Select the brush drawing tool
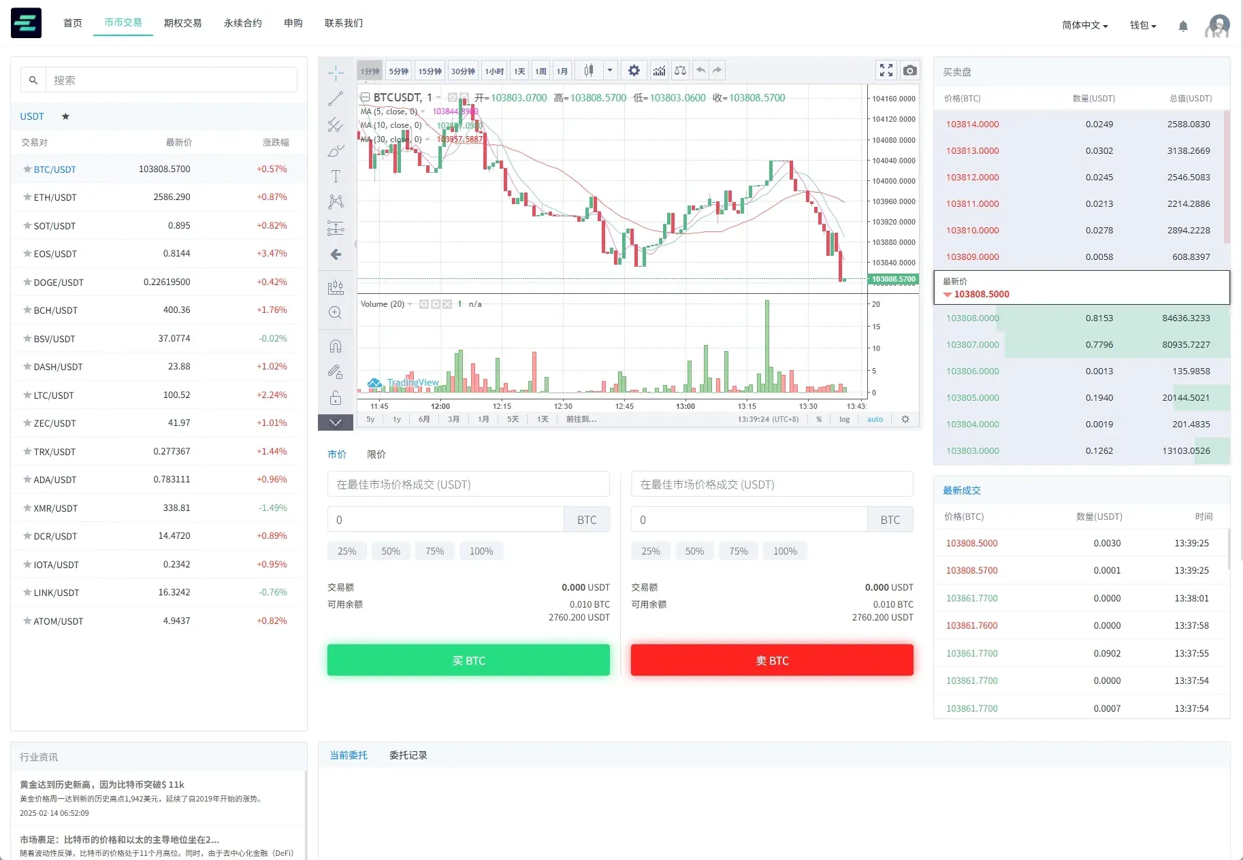Image resolution: width=1243 pixels, height=860 pixels. click(x=336, y=151)
